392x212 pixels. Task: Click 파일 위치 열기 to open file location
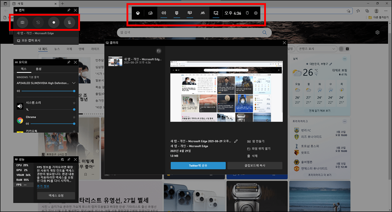coord(259,149)
